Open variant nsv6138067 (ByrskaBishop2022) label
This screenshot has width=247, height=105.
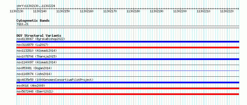click(41, 39)
